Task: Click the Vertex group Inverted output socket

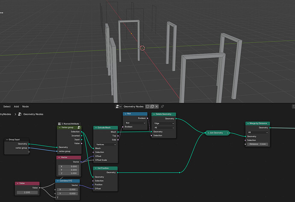Action: point(82,136)
